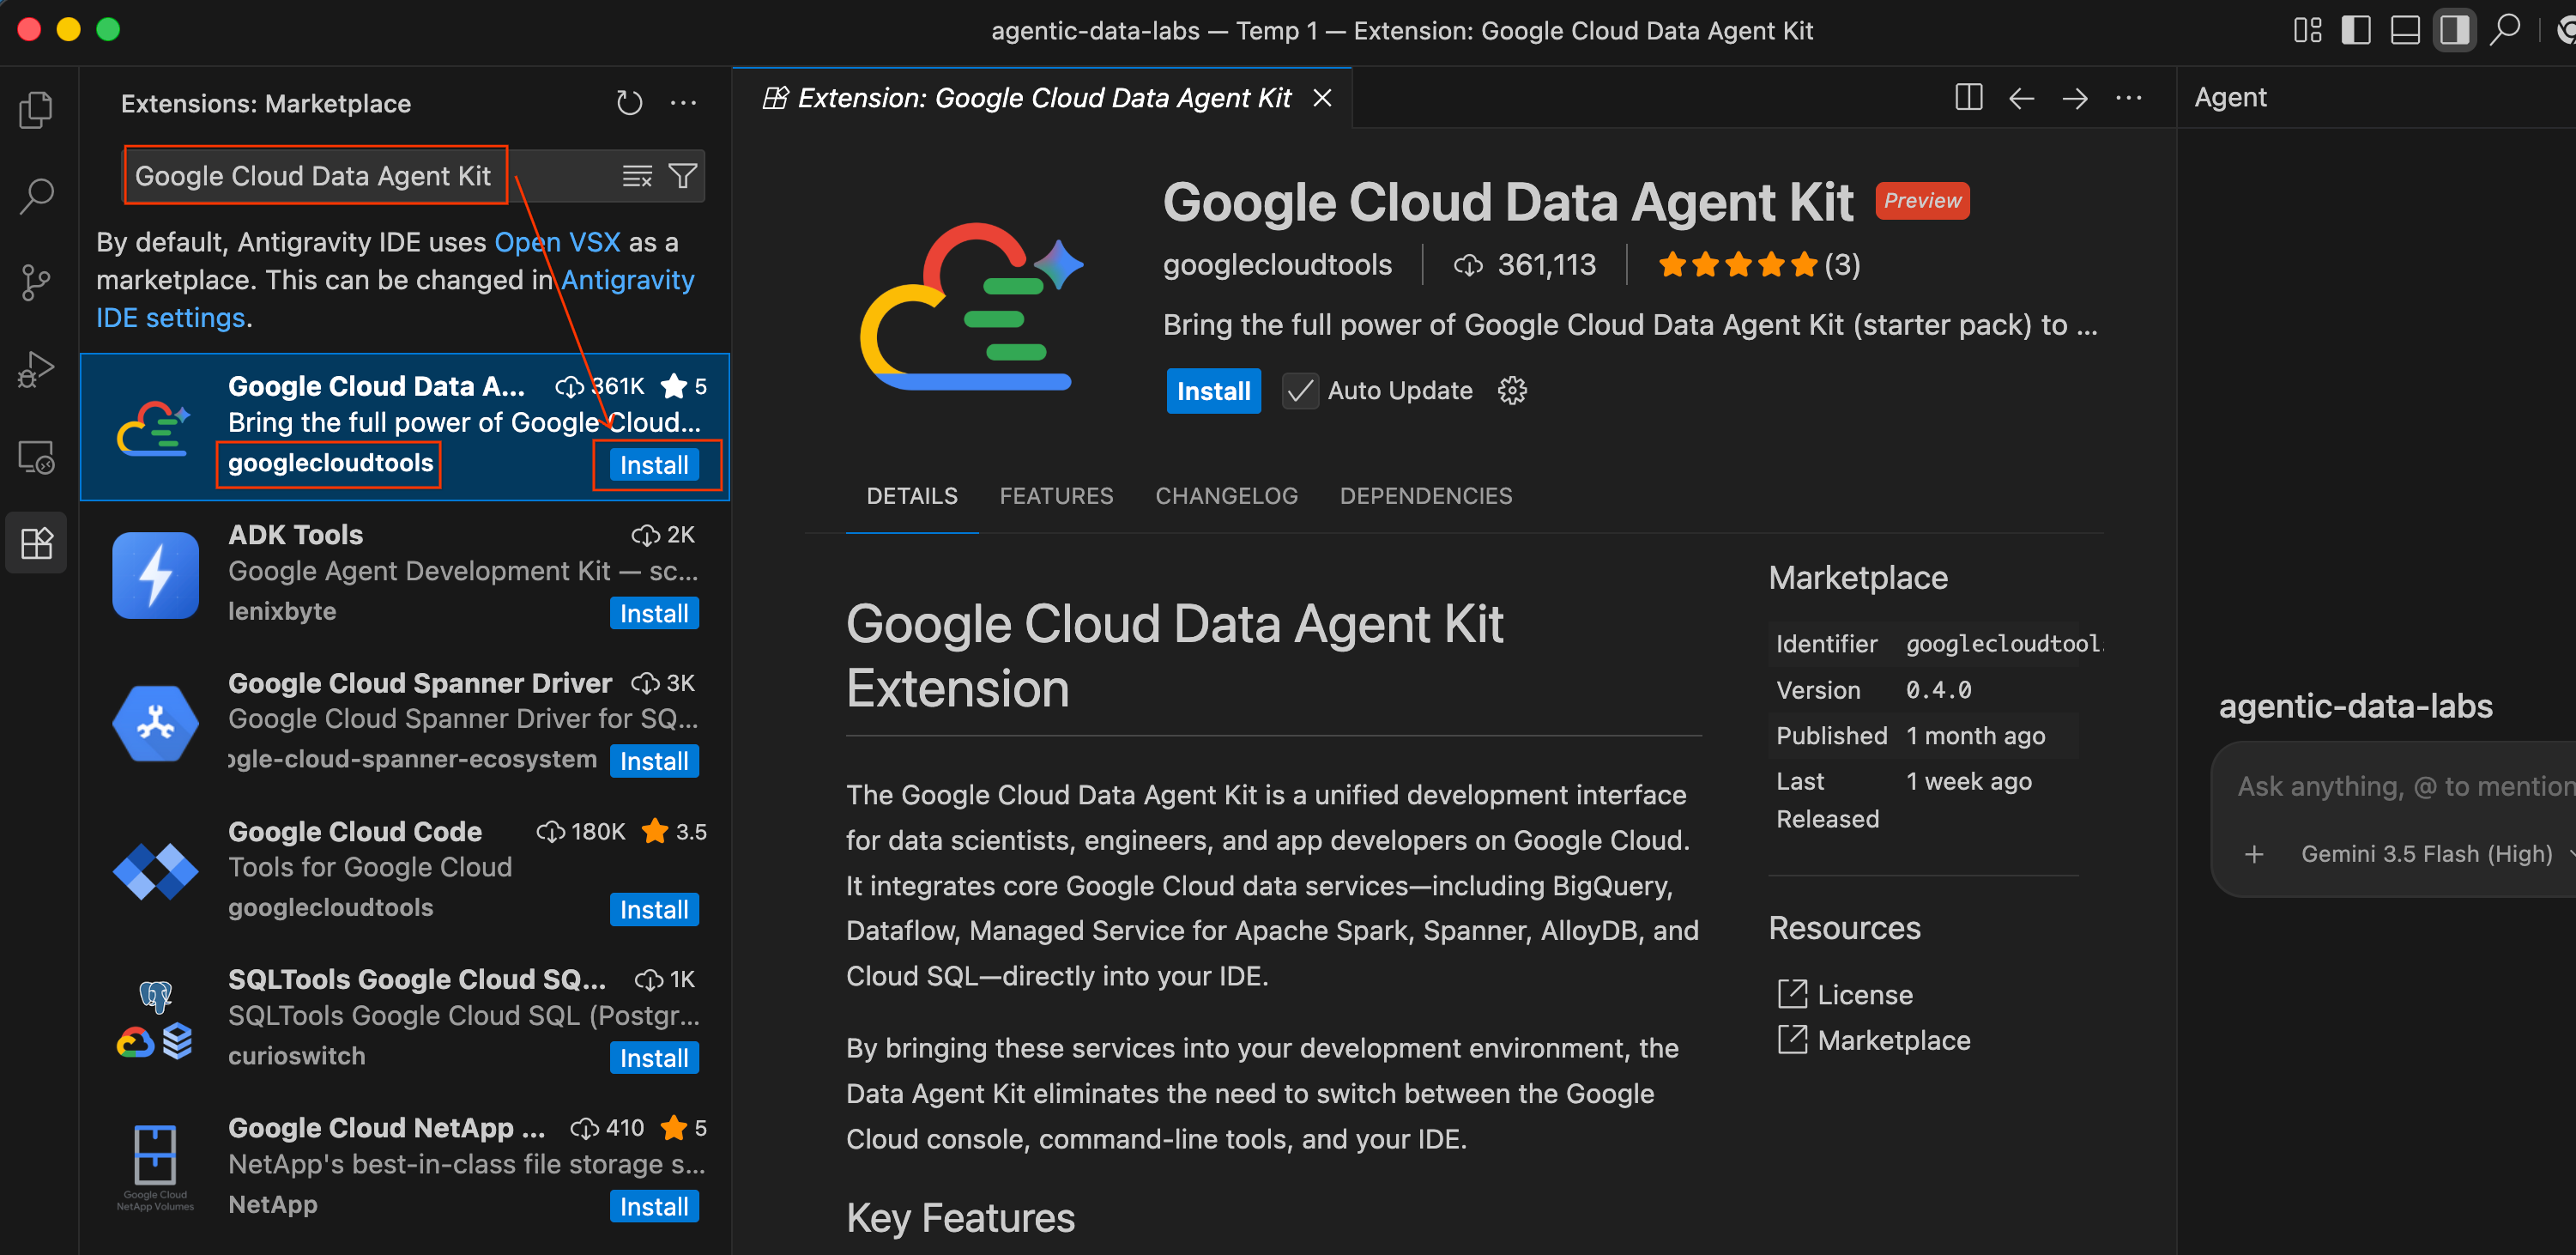2576x1255 pixels.
Task: Open the License resource link
Action: 1845,995
